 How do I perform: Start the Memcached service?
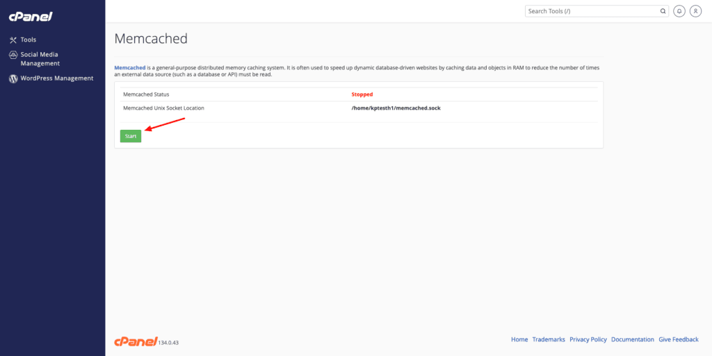pyautogui.click(x=131, y=136)
